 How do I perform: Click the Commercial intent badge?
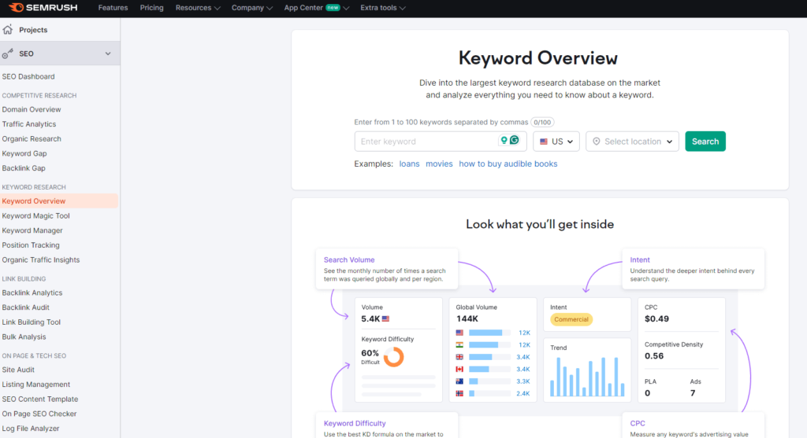(571, 319)
